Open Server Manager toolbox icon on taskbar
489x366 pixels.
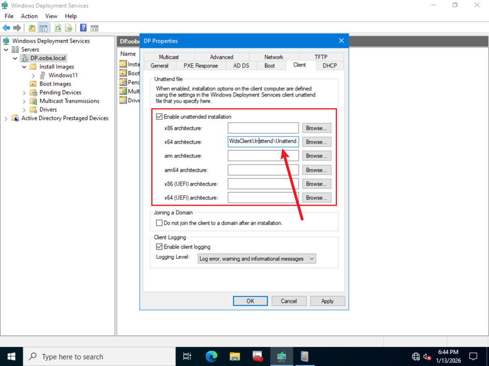pyautogui.click(x=258, y=356)
